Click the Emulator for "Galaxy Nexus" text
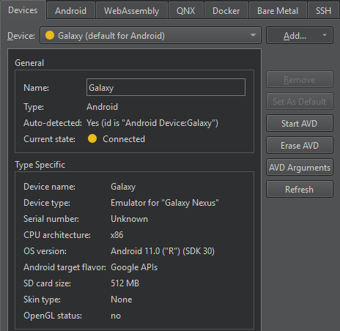This screenshot has height=331, width=340. pyautogui.click(x=165, y=203)
